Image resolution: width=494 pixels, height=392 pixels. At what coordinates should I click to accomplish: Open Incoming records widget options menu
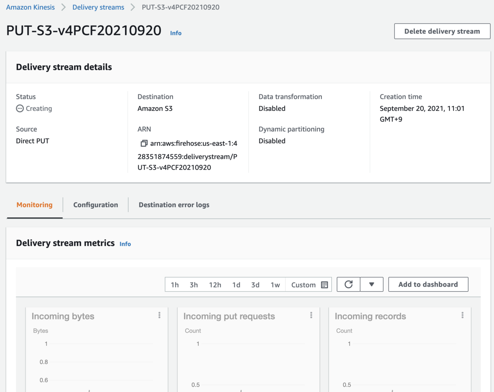(x=462, y=315)
